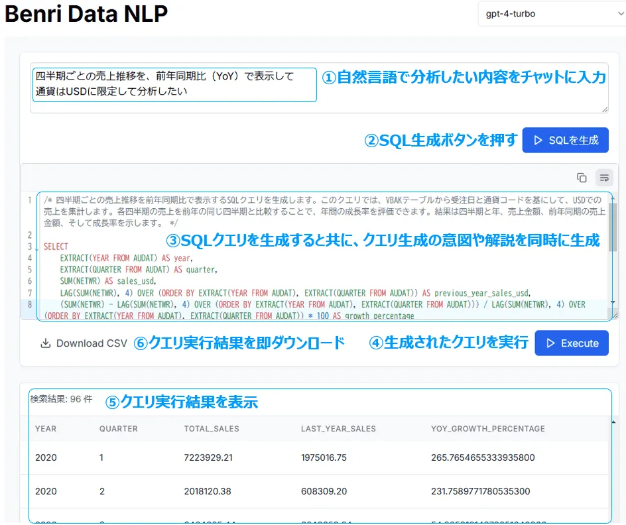Click the download arrow icon beside Download CSV
Viewport: 626px width, 525px height.
coord(46,343)
